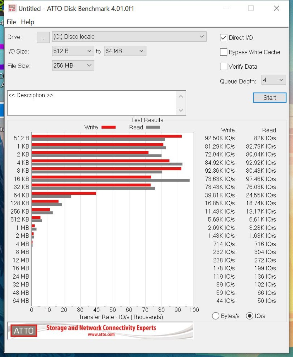The image size is (293, 357).
Task: Select the Bytes/s radio button
Action: click(216, 316)
